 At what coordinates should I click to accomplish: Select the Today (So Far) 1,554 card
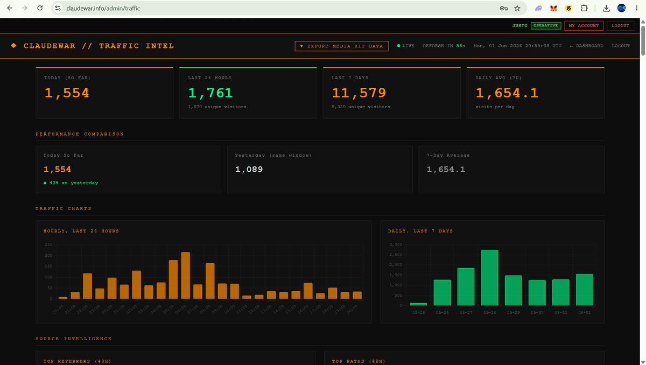(x=104, y=93)
